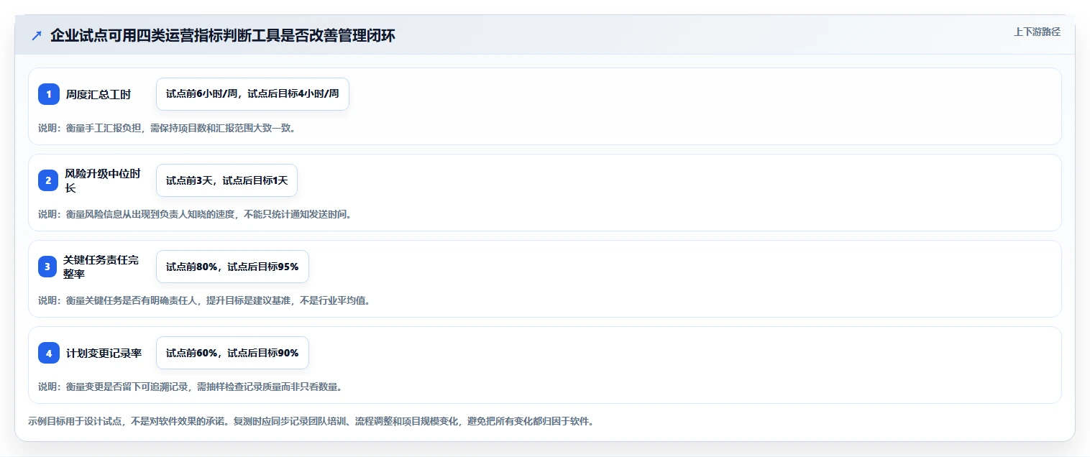The height and width of the screenshot is (457, 1090).
Task: Click the note 说明：衡量关键任务是否有明确责任人
Action: 119,300
